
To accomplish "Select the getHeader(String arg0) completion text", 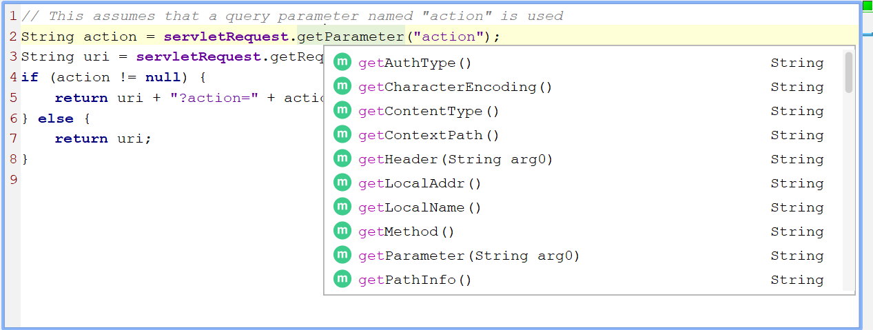I will click(455, 159).
